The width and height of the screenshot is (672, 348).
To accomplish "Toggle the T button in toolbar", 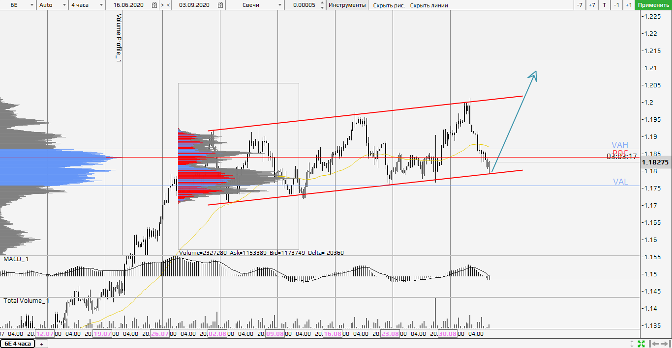I will (604, 5).
